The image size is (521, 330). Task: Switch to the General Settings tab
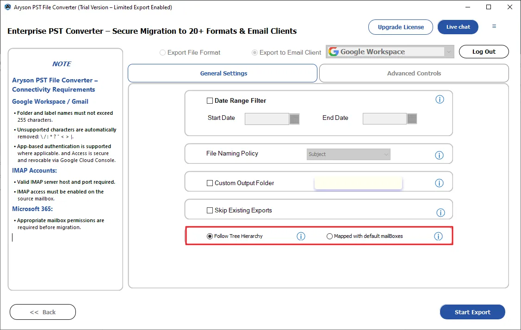tap(223, 73)
